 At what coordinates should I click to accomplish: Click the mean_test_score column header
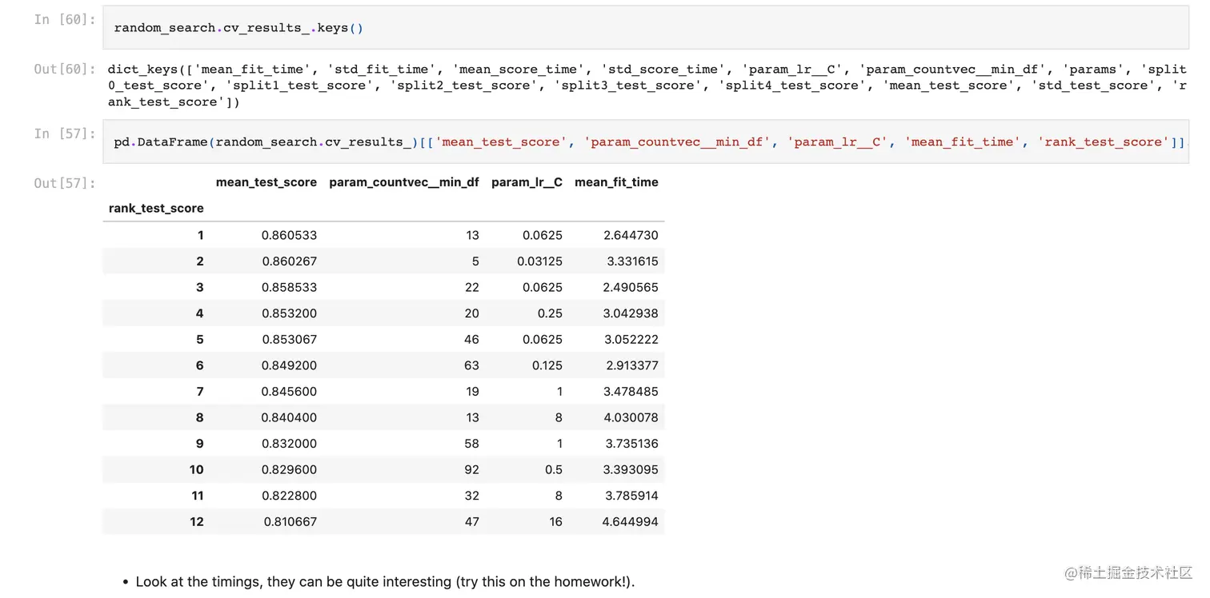[266, 182]
